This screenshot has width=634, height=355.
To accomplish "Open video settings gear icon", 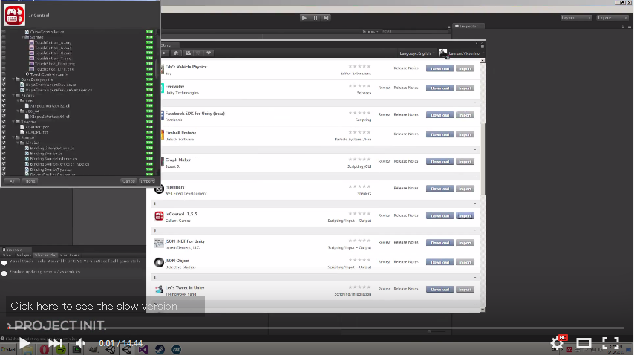I will 558,344.
